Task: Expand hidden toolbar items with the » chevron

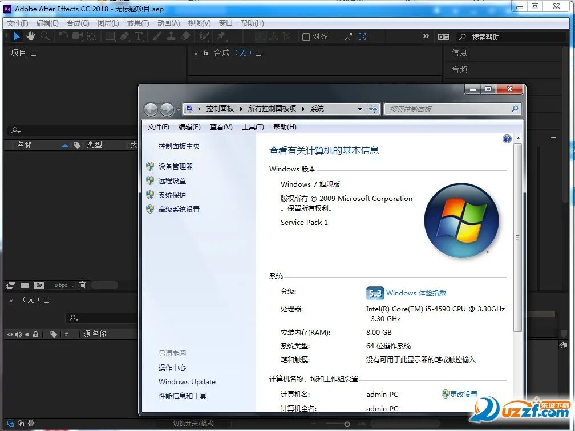Action: [426, 36]
